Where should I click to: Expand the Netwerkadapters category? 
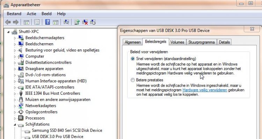tap(15, 106)
